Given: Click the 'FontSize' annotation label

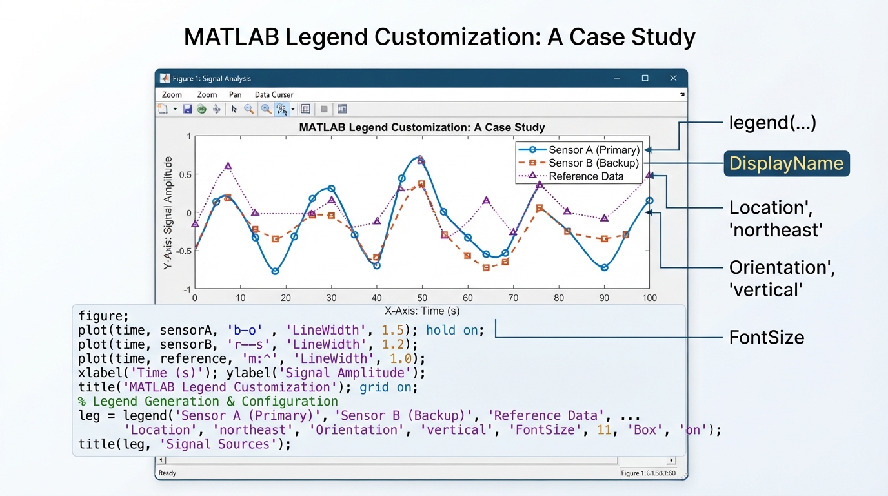Looking at the screenshot, I should pyautogui.click(x=767, y=337).
